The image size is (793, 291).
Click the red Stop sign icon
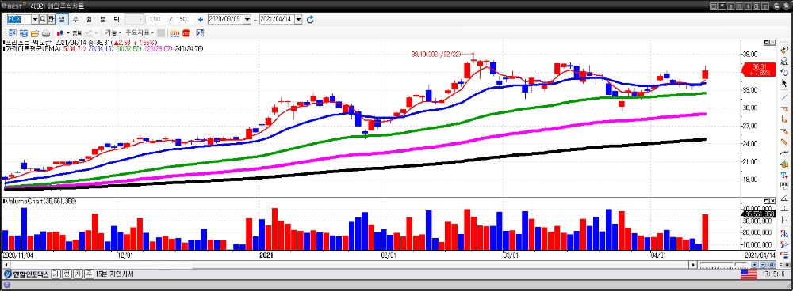(186, 32)
